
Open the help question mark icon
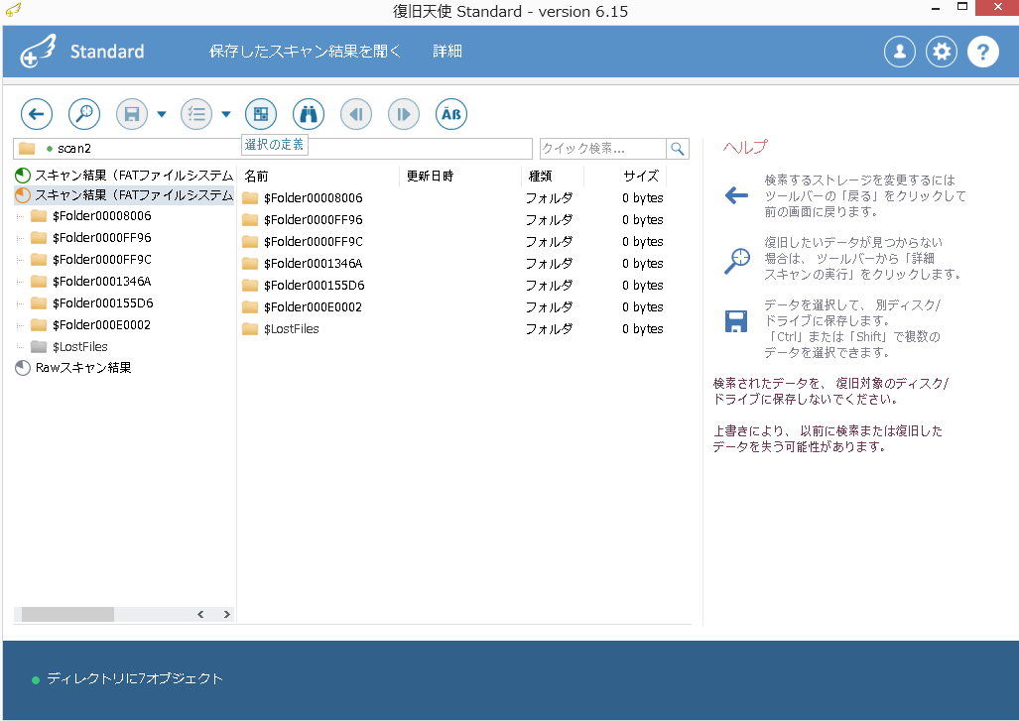click(x=983, y=52)
